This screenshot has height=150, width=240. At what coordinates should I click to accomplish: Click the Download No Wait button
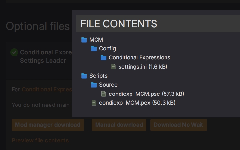pyautogui.click(x=178, y=125)
